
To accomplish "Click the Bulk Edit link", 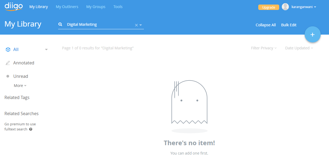I will (x=289, y=25).
